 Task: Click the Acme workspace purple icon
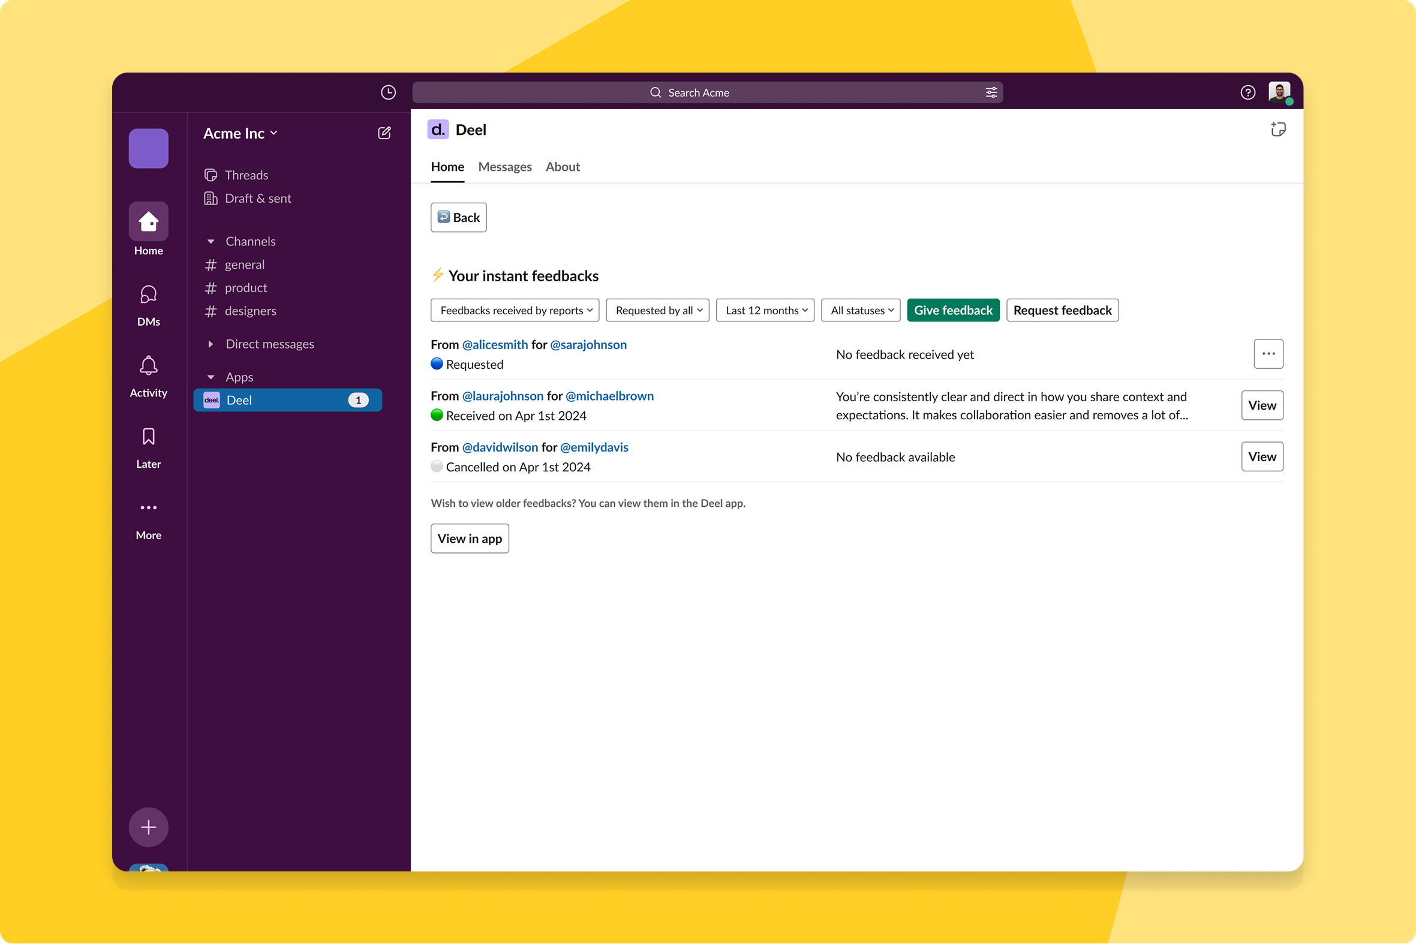(148, 148)
